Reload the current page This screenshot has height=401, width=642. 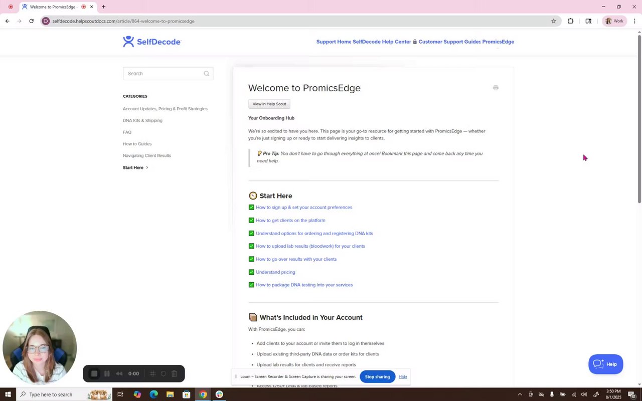[x=31, y=21]
